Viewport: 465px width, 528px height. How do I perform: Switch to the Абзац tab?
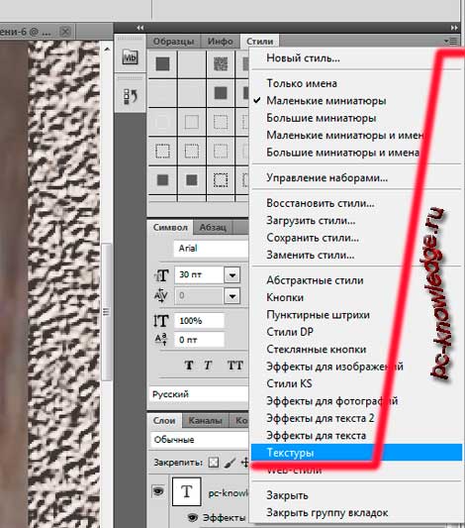(213, 227)
